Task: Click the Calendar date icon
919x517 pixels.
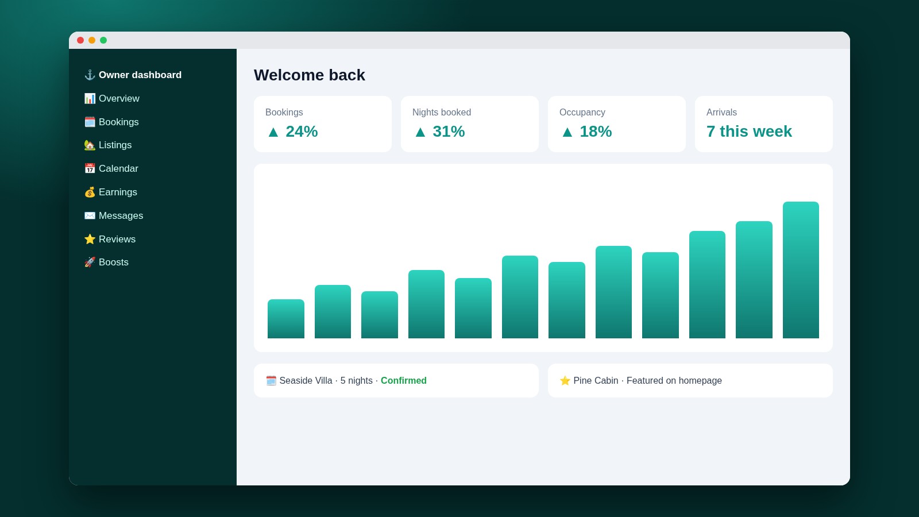Action: 90,168
